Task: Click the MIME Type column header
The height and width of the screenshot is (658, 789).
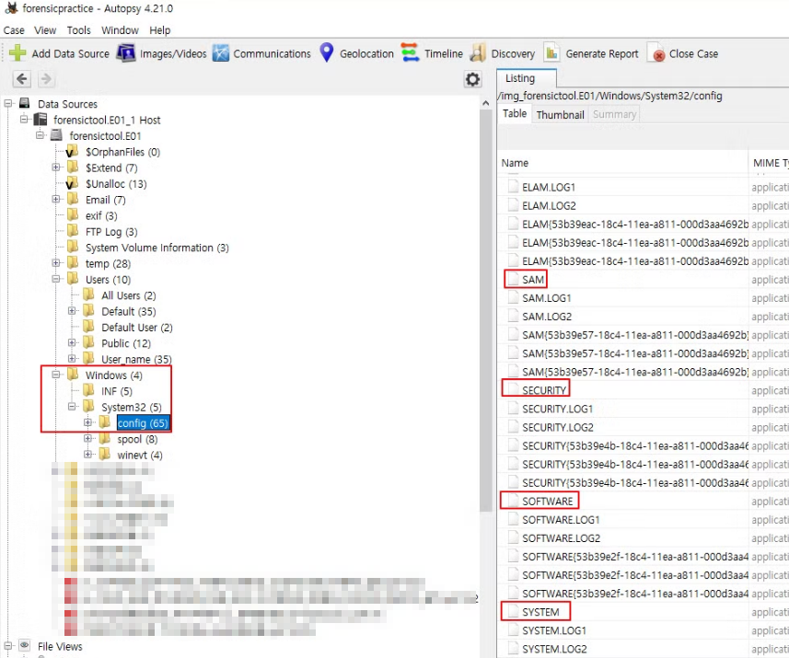Action: click(x=770, y=163)
